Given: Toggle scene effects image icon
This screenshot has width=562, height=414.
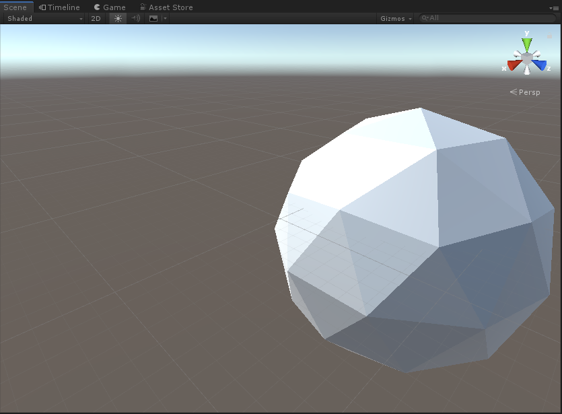Looking at the screenshot, I should point(153,19).
